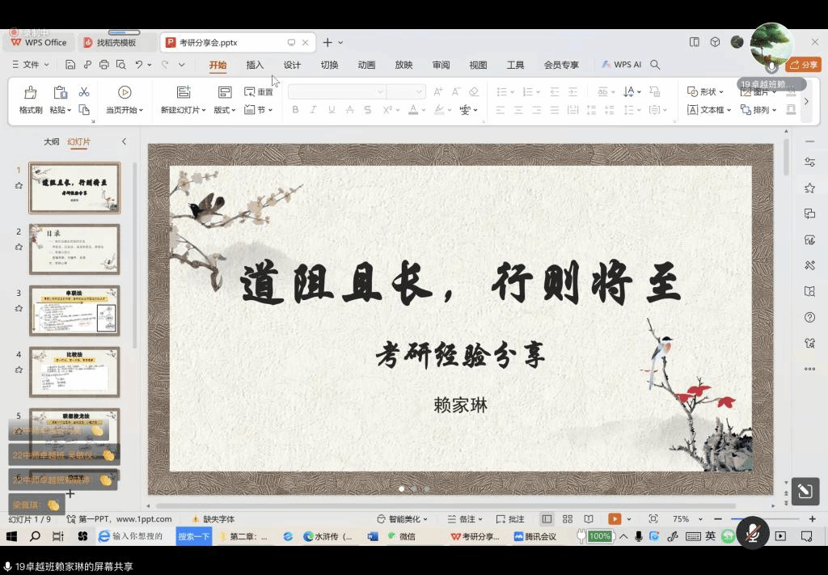
Task: Switch to the 大纲 outline tab
Action: (x=51, y=142)
